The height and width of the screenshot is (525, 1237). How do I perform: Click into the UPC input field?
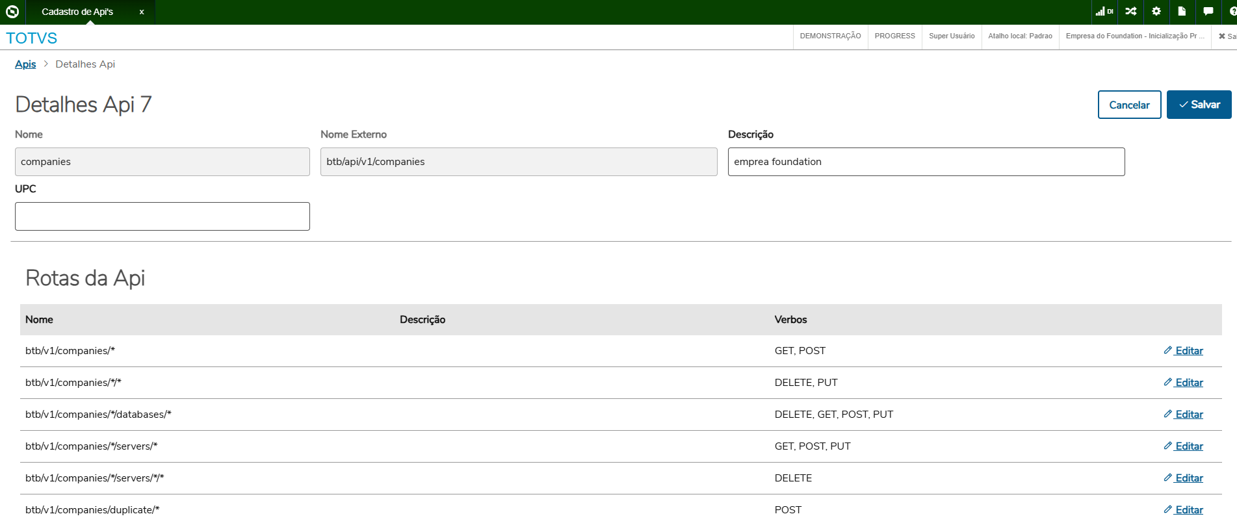[163, 216]
